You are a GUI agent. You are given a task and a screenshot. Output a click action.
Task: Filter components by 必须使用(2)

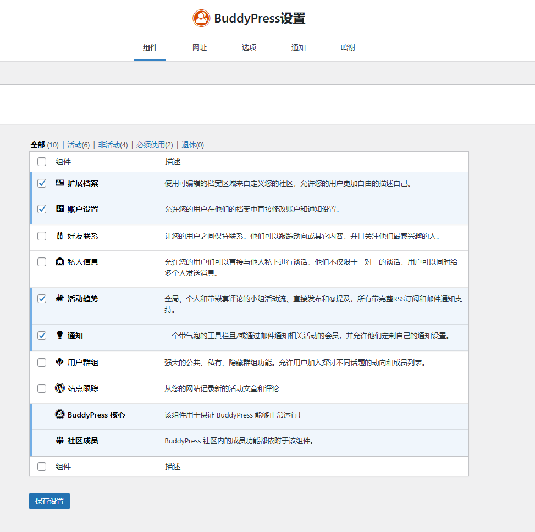(155, 145)
